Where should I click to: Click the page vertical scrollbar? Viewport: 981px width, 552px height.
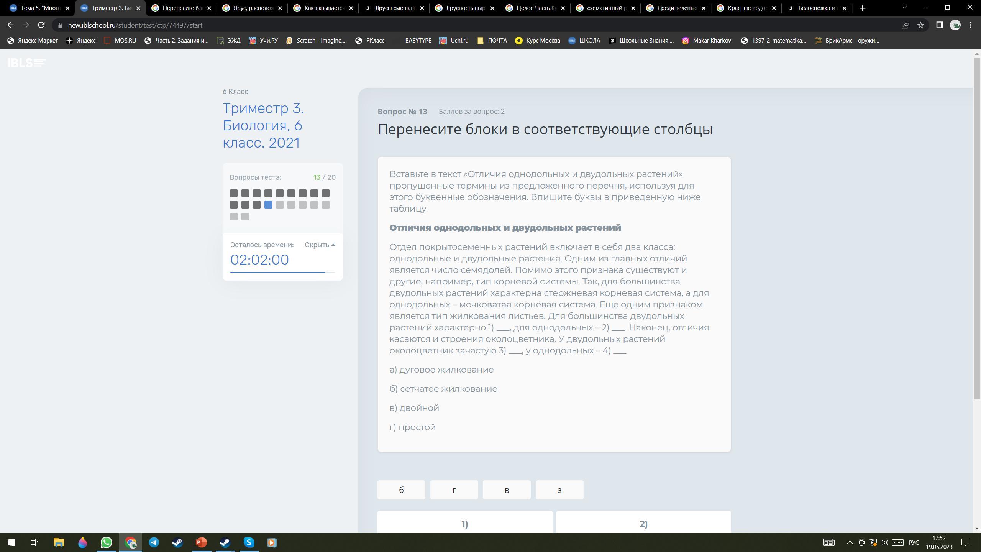977,230
